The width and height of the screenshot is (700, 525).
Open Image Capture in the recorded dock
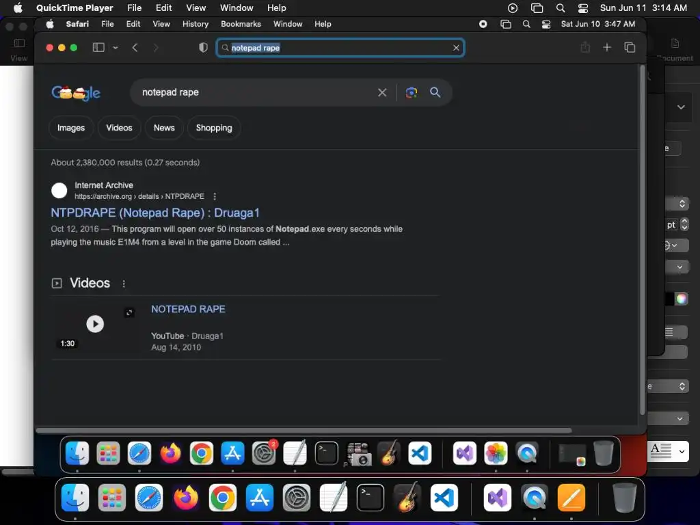click(x=358, y=454)
